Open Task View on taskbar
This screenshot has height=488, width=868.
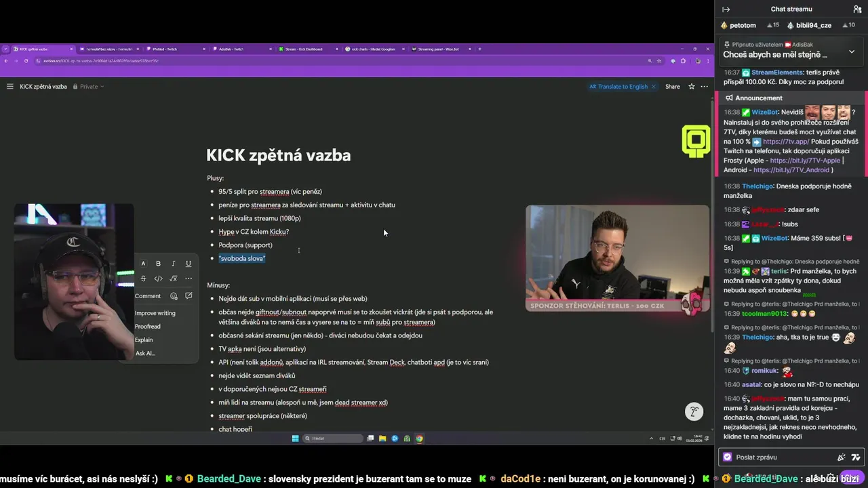click(x=370, y=439)
